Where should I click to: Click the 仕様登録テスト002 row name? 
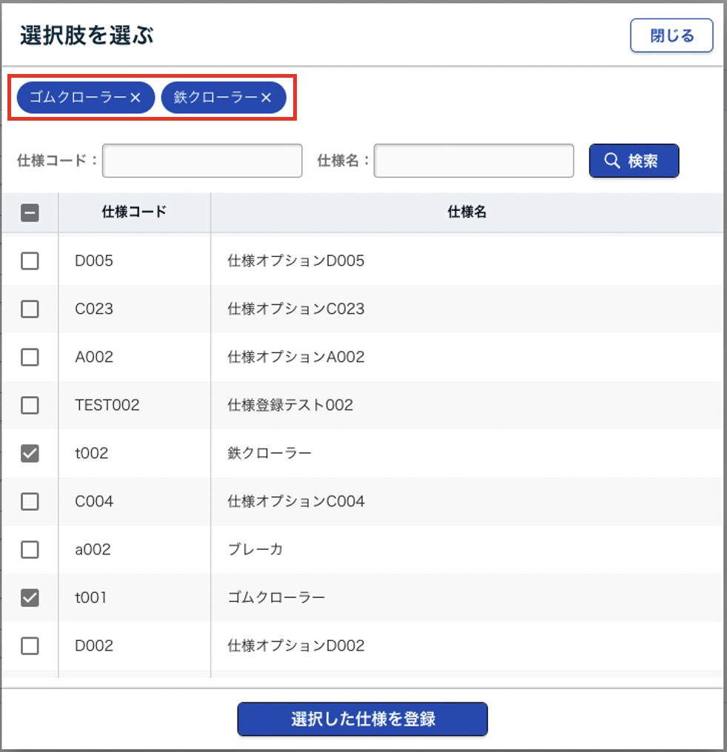click(x=290, y=405)
